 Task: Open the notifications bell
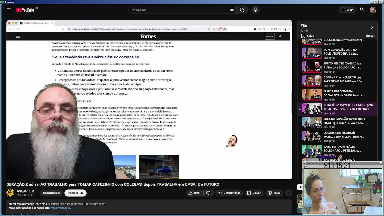pos(361,10)
